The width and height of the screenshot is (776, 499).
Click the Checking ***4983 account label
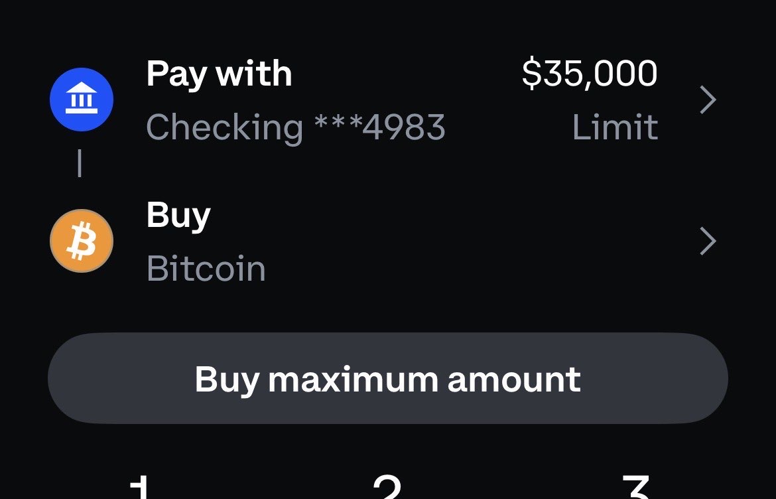(296, 127)
